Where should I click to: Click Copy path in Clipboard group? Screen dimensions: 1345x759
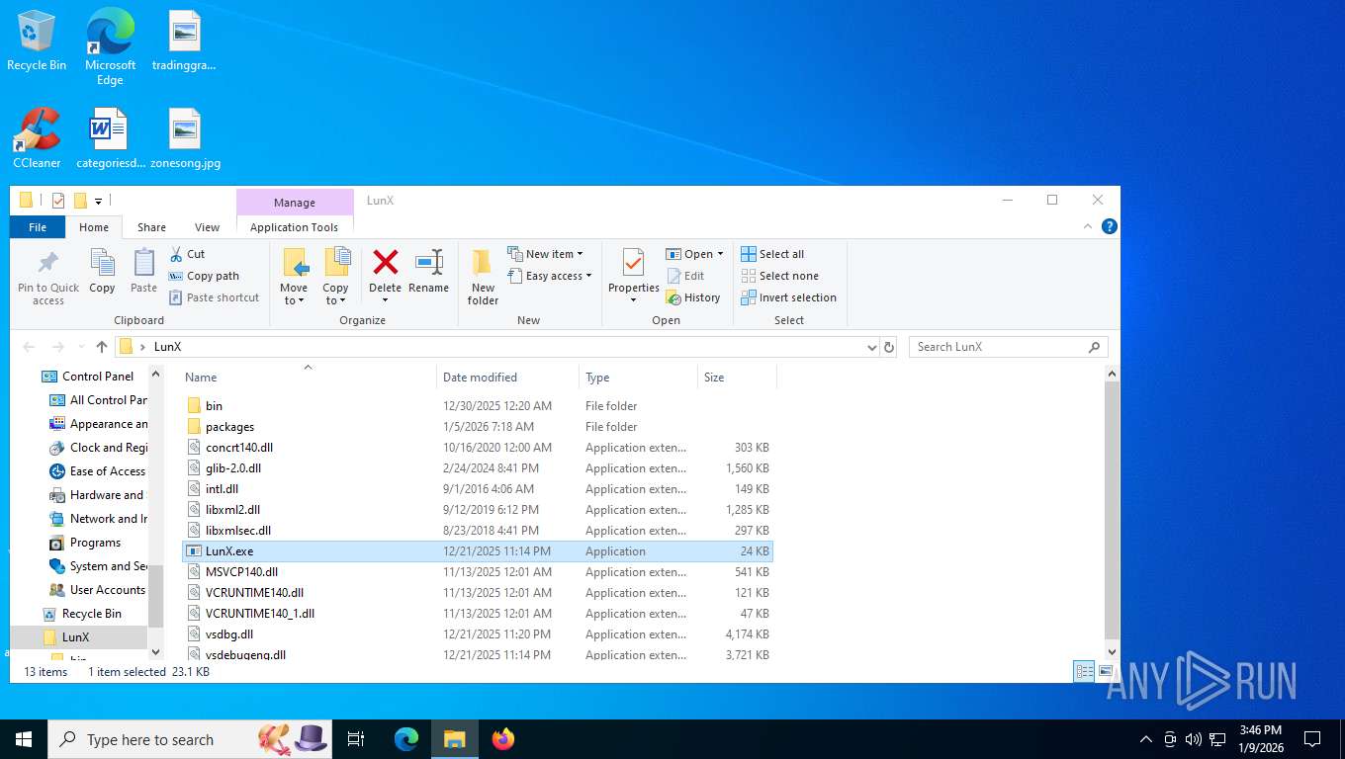pos(204,276)
